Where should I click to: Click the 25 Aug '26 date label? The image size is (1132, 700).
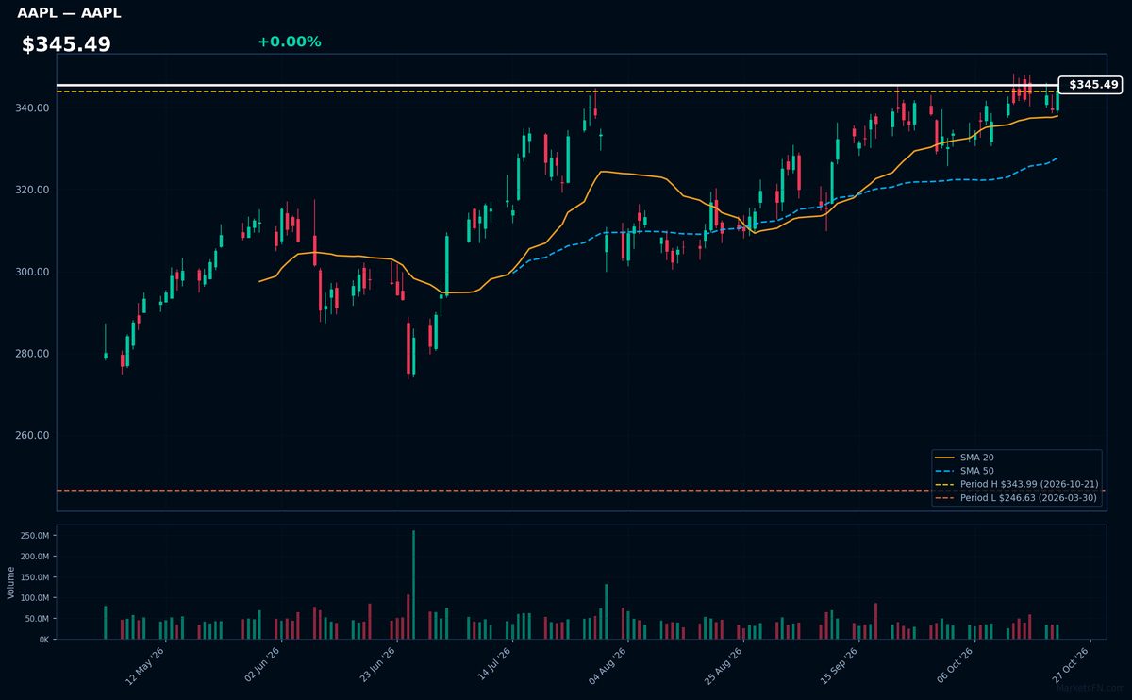pos(724,665)
